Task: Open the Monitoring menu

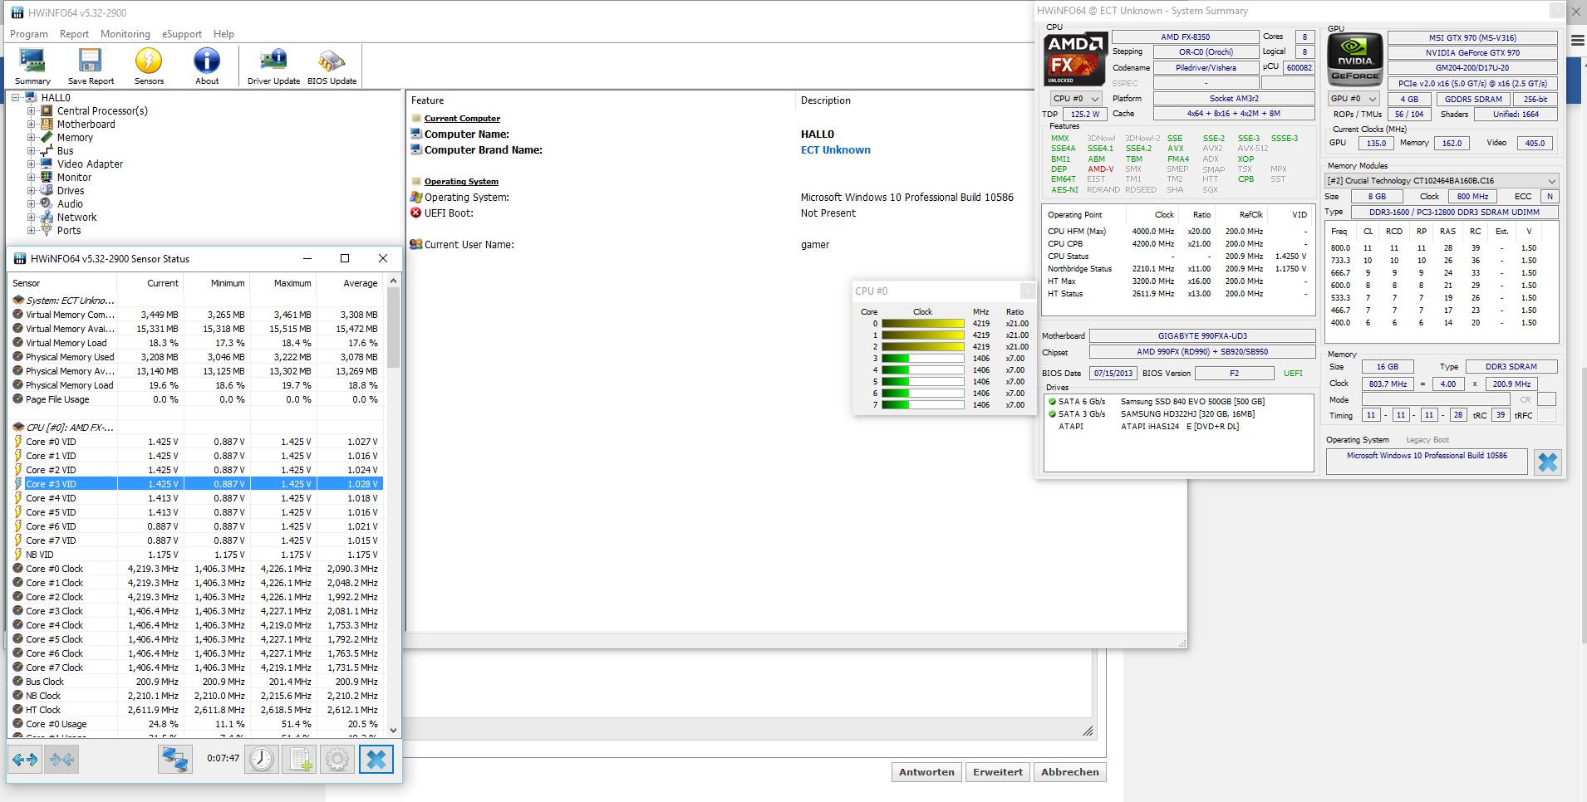Action: pyautogui.click(x=125, y=34)
